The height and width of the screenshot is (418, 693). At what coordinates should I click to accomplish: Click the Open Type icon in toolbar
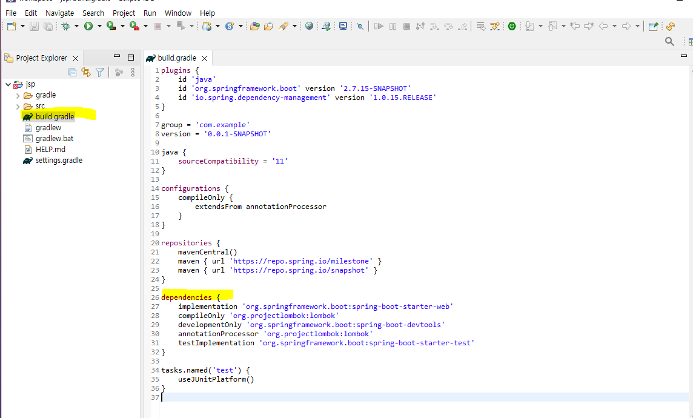pyautogui.click(x=254, y=27)
